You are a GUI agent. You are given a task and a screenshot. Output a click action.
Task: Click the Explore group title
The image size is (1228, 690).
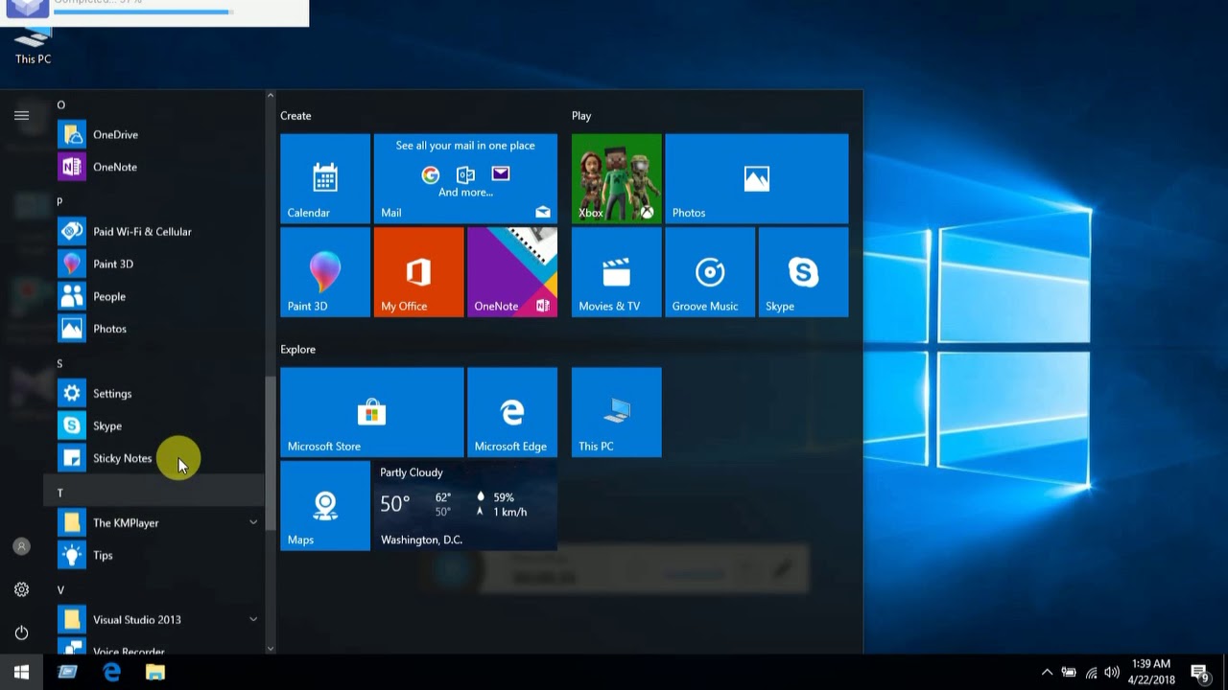click(297, 350)
